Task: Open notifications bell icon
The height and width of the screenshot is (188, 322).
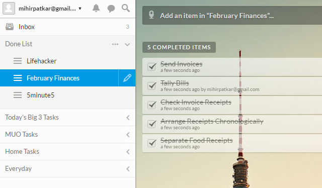Action: [96, 8]
